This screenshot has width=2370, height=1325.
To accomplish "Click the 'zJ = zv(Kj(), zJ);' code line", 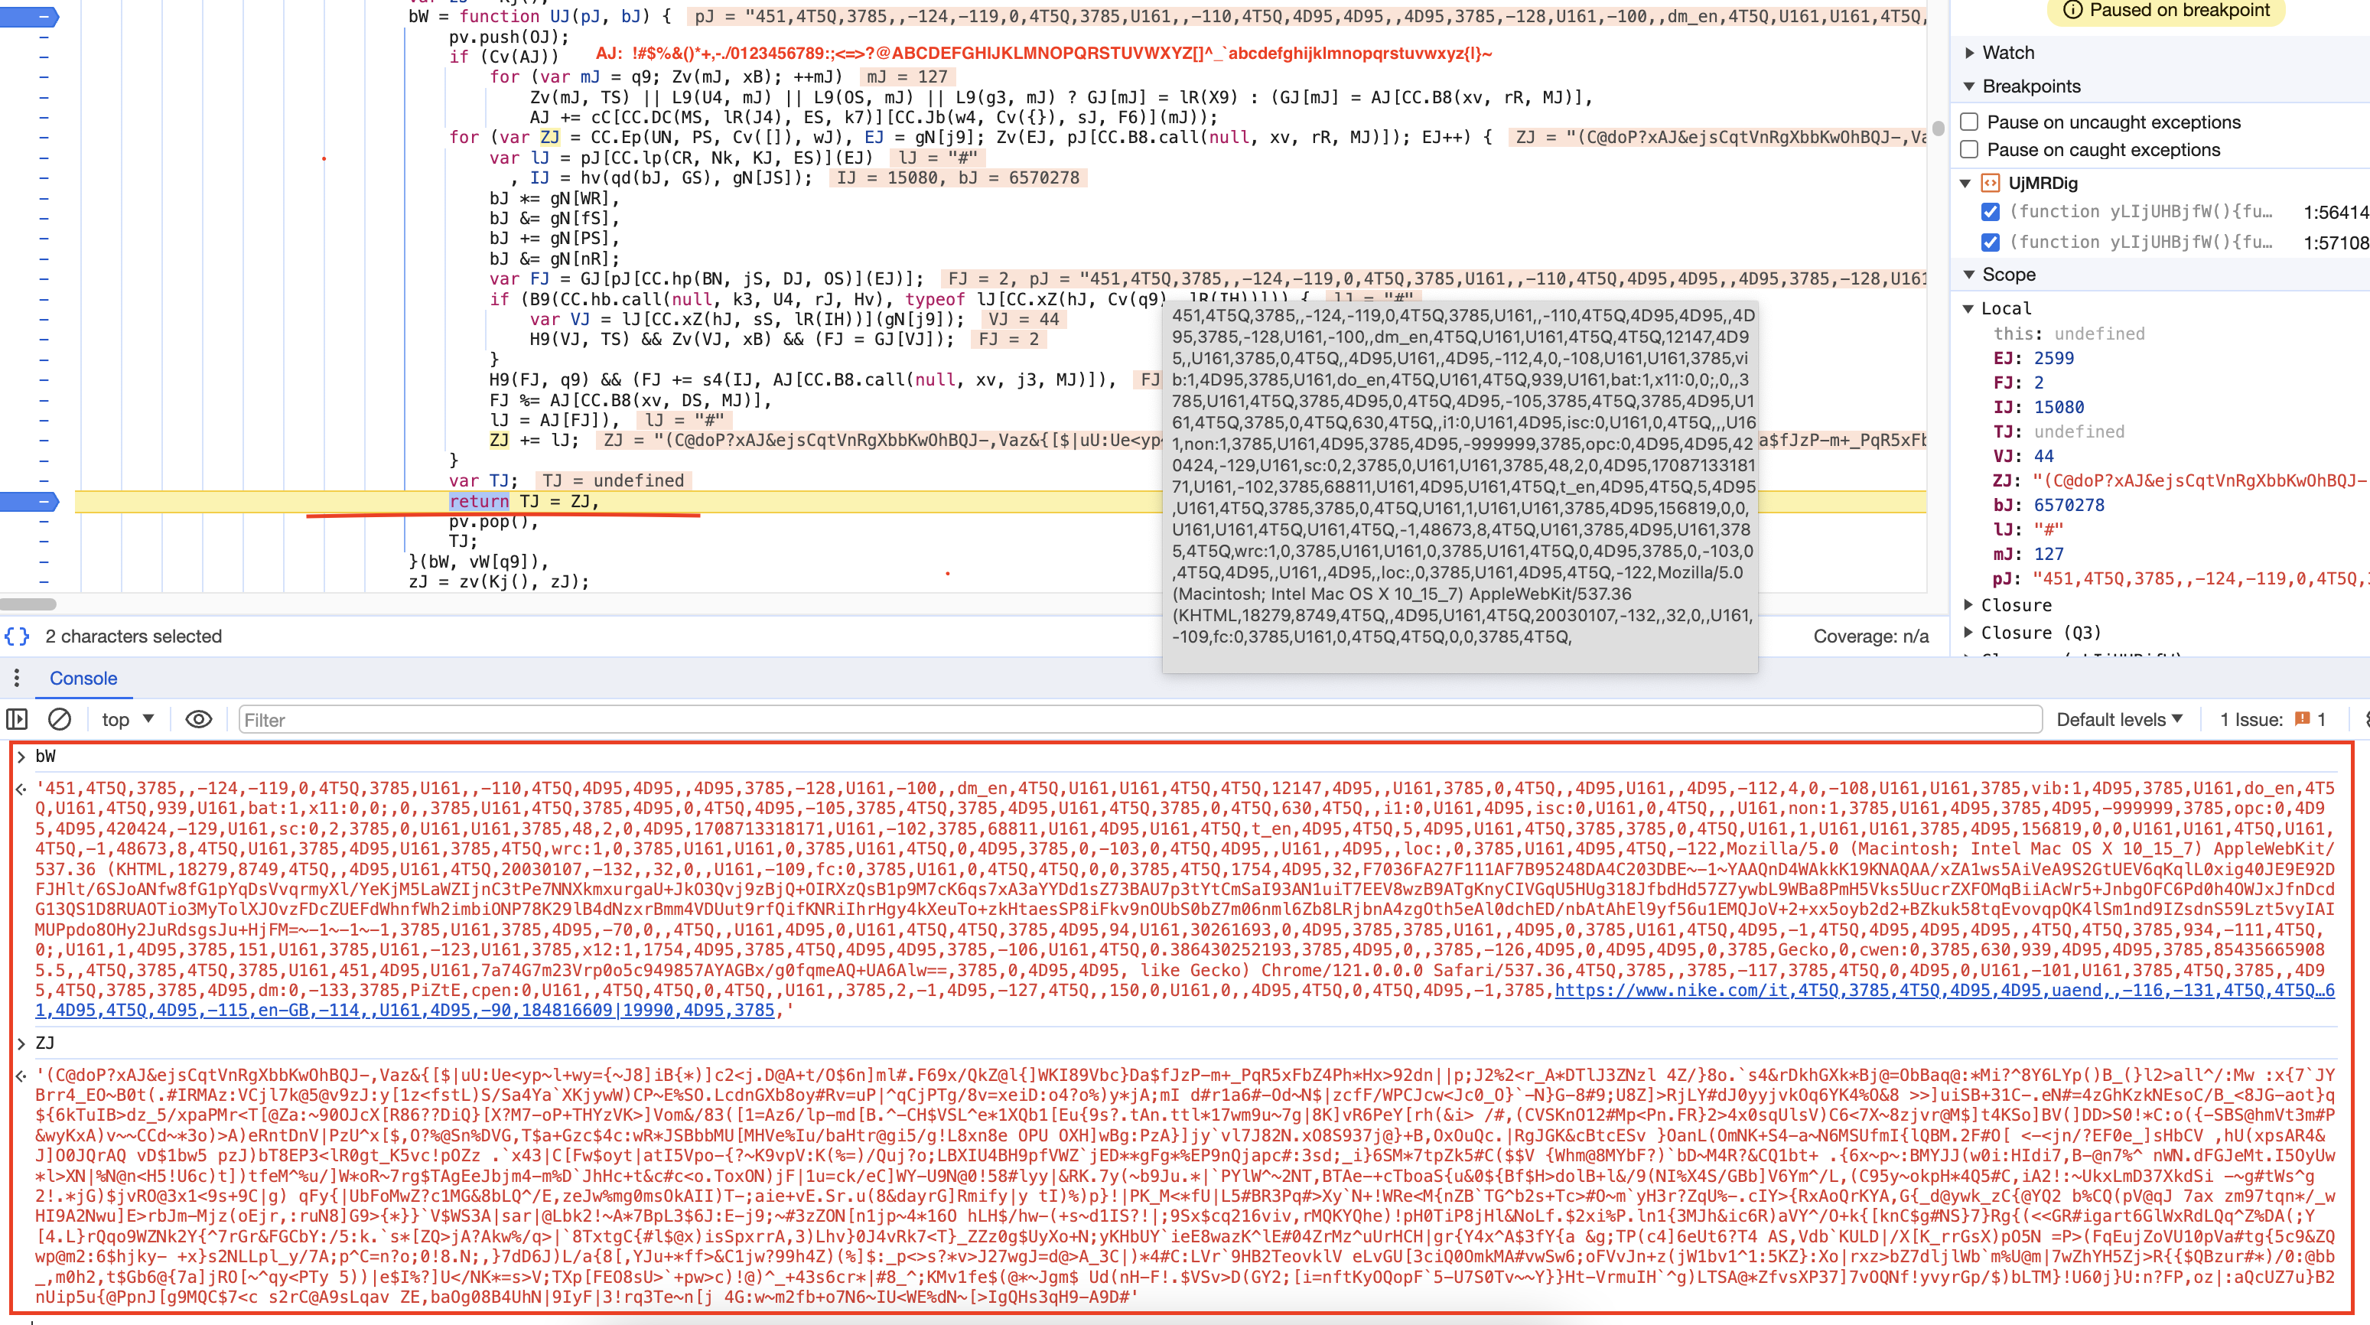I will tap(499, 581).
